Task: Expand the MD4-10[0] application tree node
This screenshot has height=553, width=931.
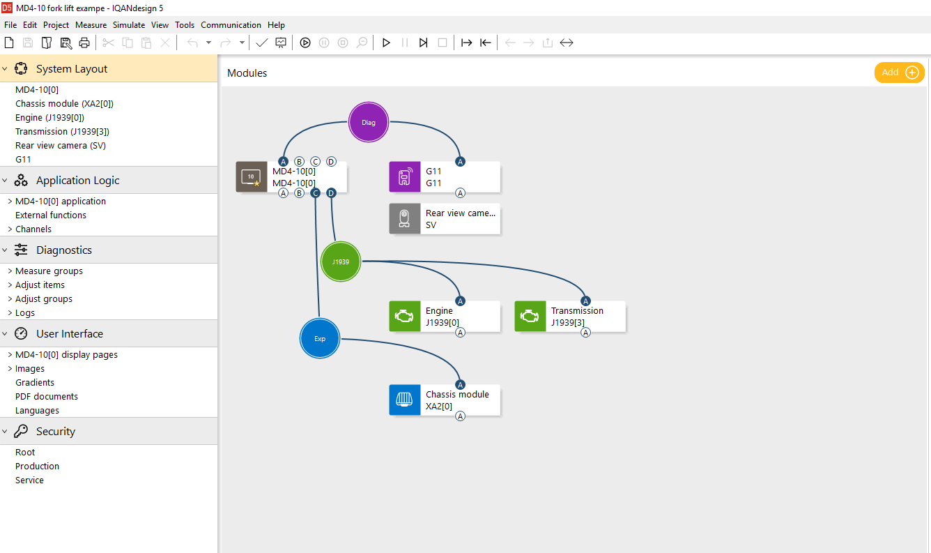Action: coord(10,201)
